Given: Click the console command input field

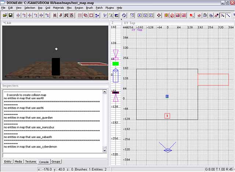Looking at the screenshot, I should (55, 155).
